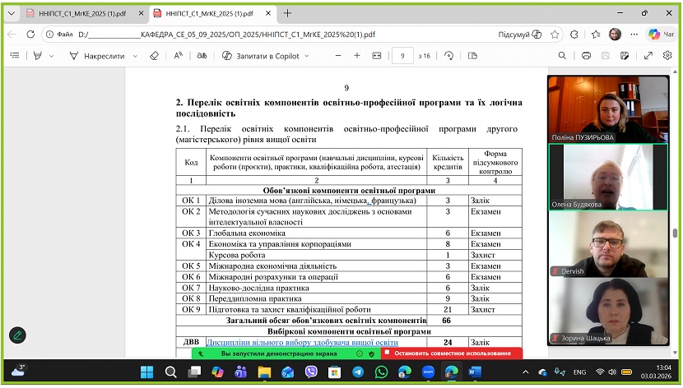The image size is (683, 388).
Task: Expand the Запитати в Copilot dropdown
Action: 307,56
